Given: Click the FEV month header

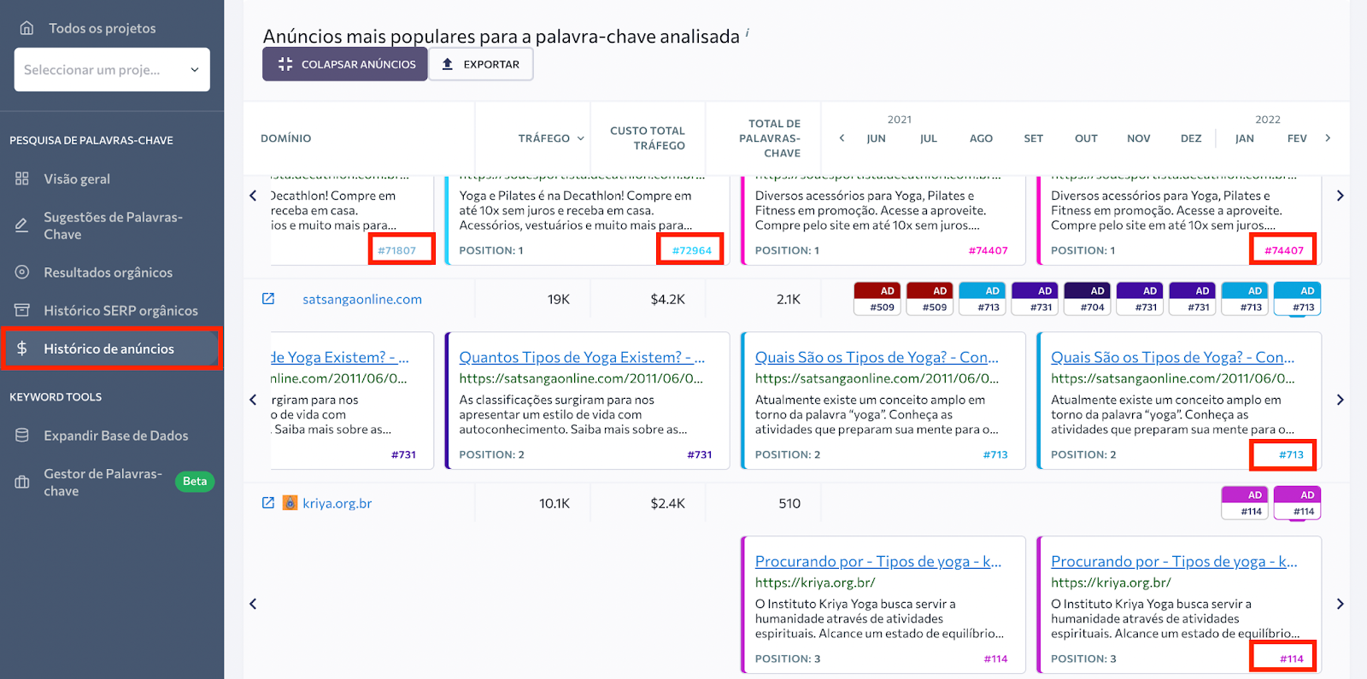Looking at the screenshot, I should (1297, 138).
